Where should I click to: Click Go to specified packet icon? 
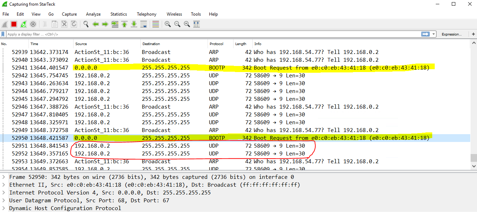click(x=115, y=24)
